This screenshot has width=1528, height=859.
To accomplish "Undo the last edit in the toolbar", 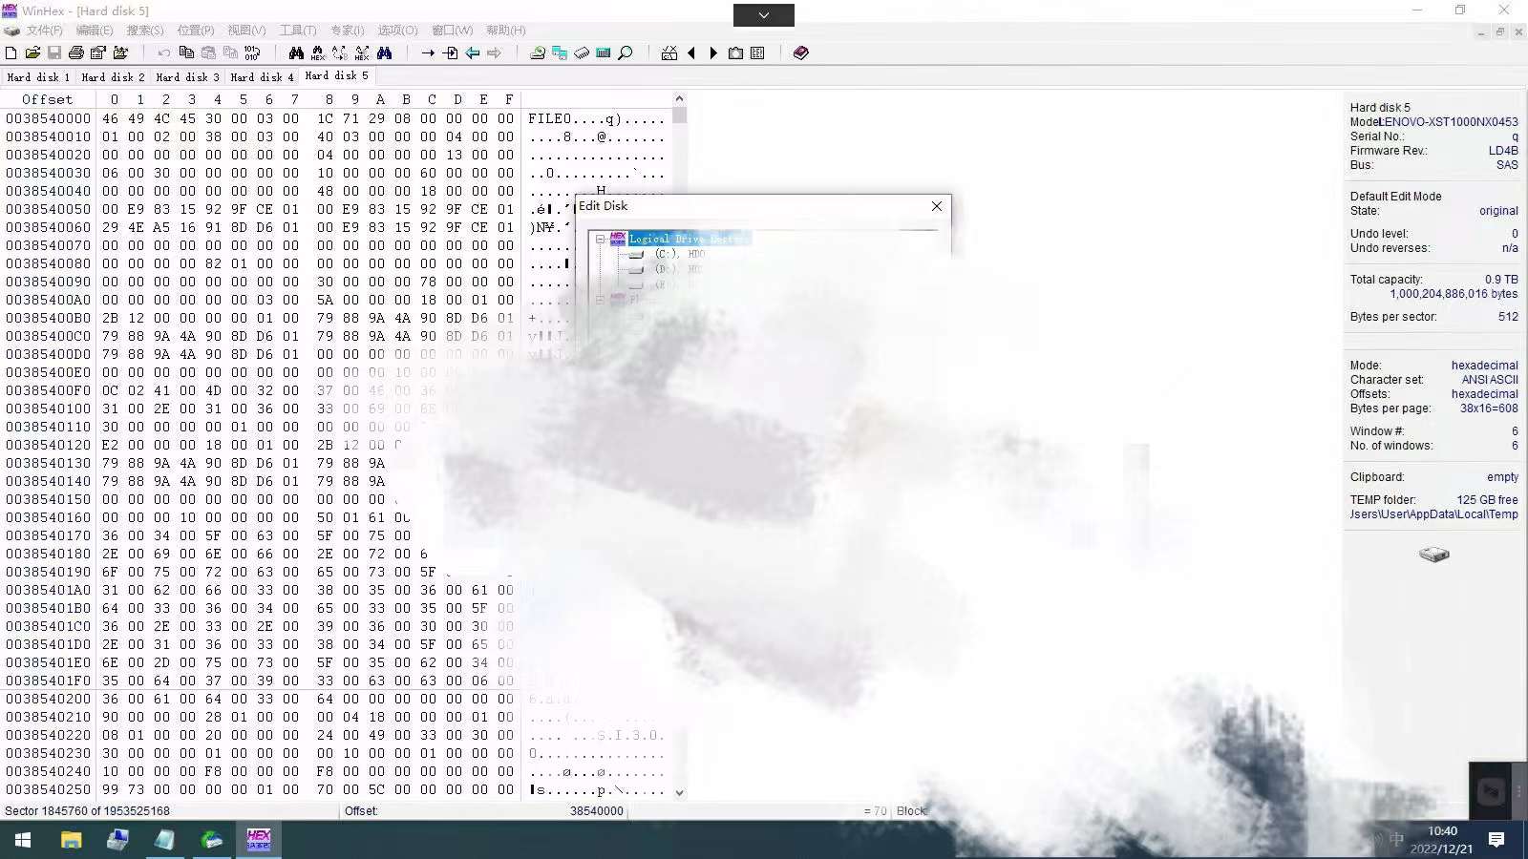I will (x=164, y=53).
